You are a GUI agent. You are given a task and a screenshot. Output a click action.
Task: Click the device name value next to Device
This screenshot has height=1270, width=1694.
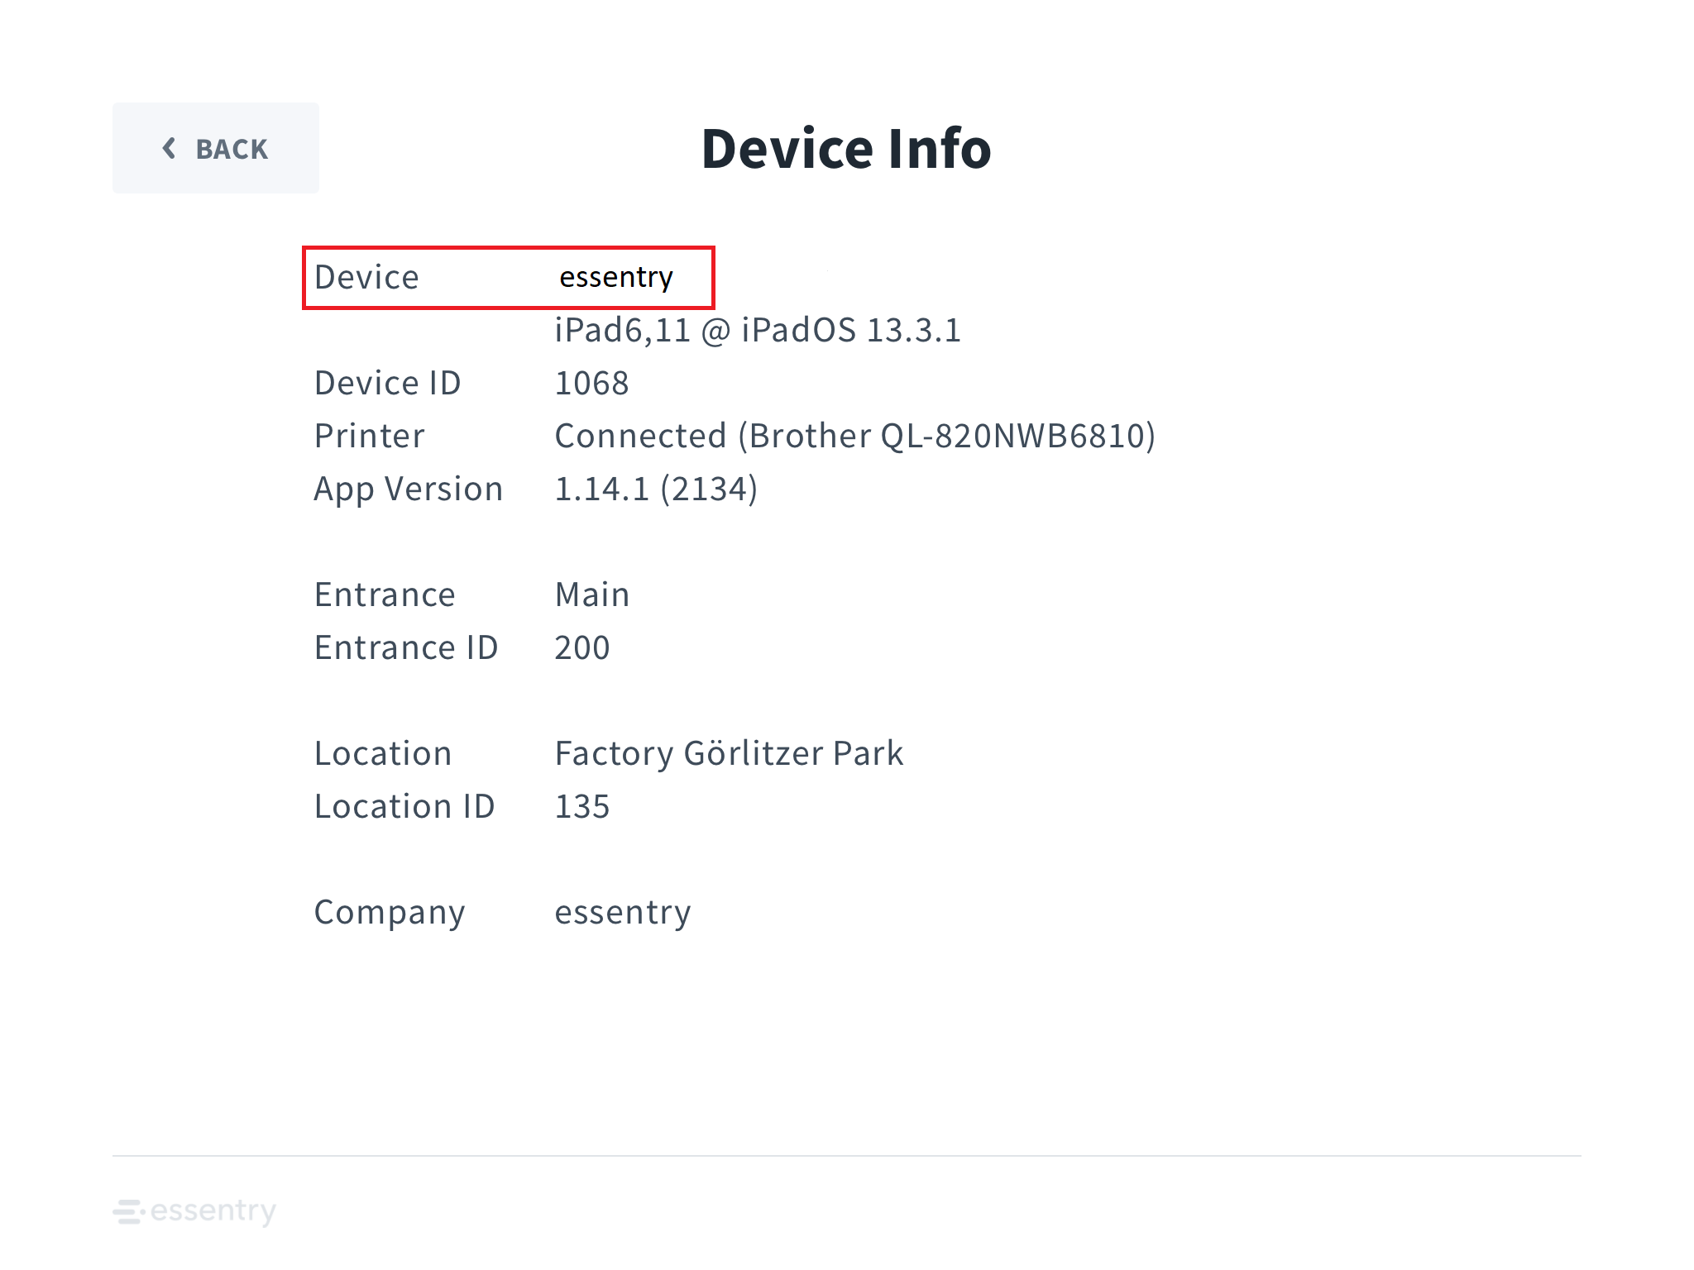pyautogui.click(x=616, y=277)
